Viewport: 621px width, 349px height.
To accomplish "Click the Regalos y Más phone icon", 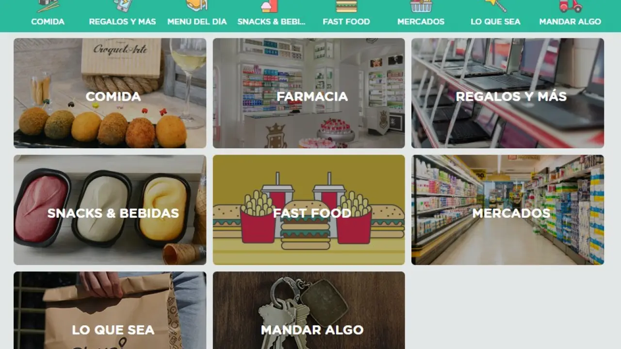I will [122, 6].
